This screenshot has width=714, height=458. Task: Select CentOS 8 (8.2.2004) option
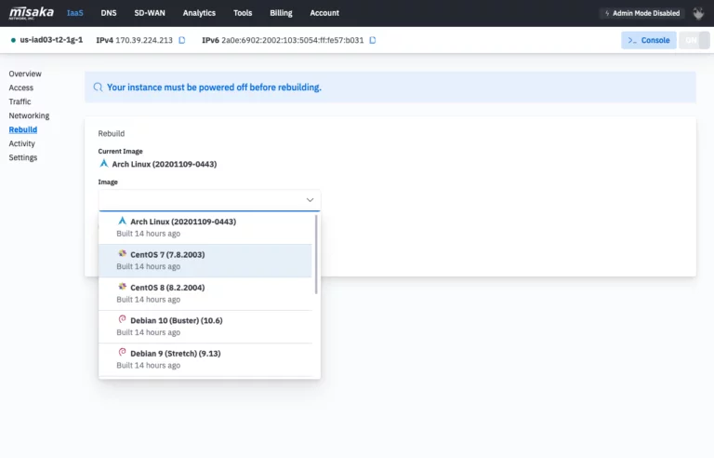pos(205,293)
